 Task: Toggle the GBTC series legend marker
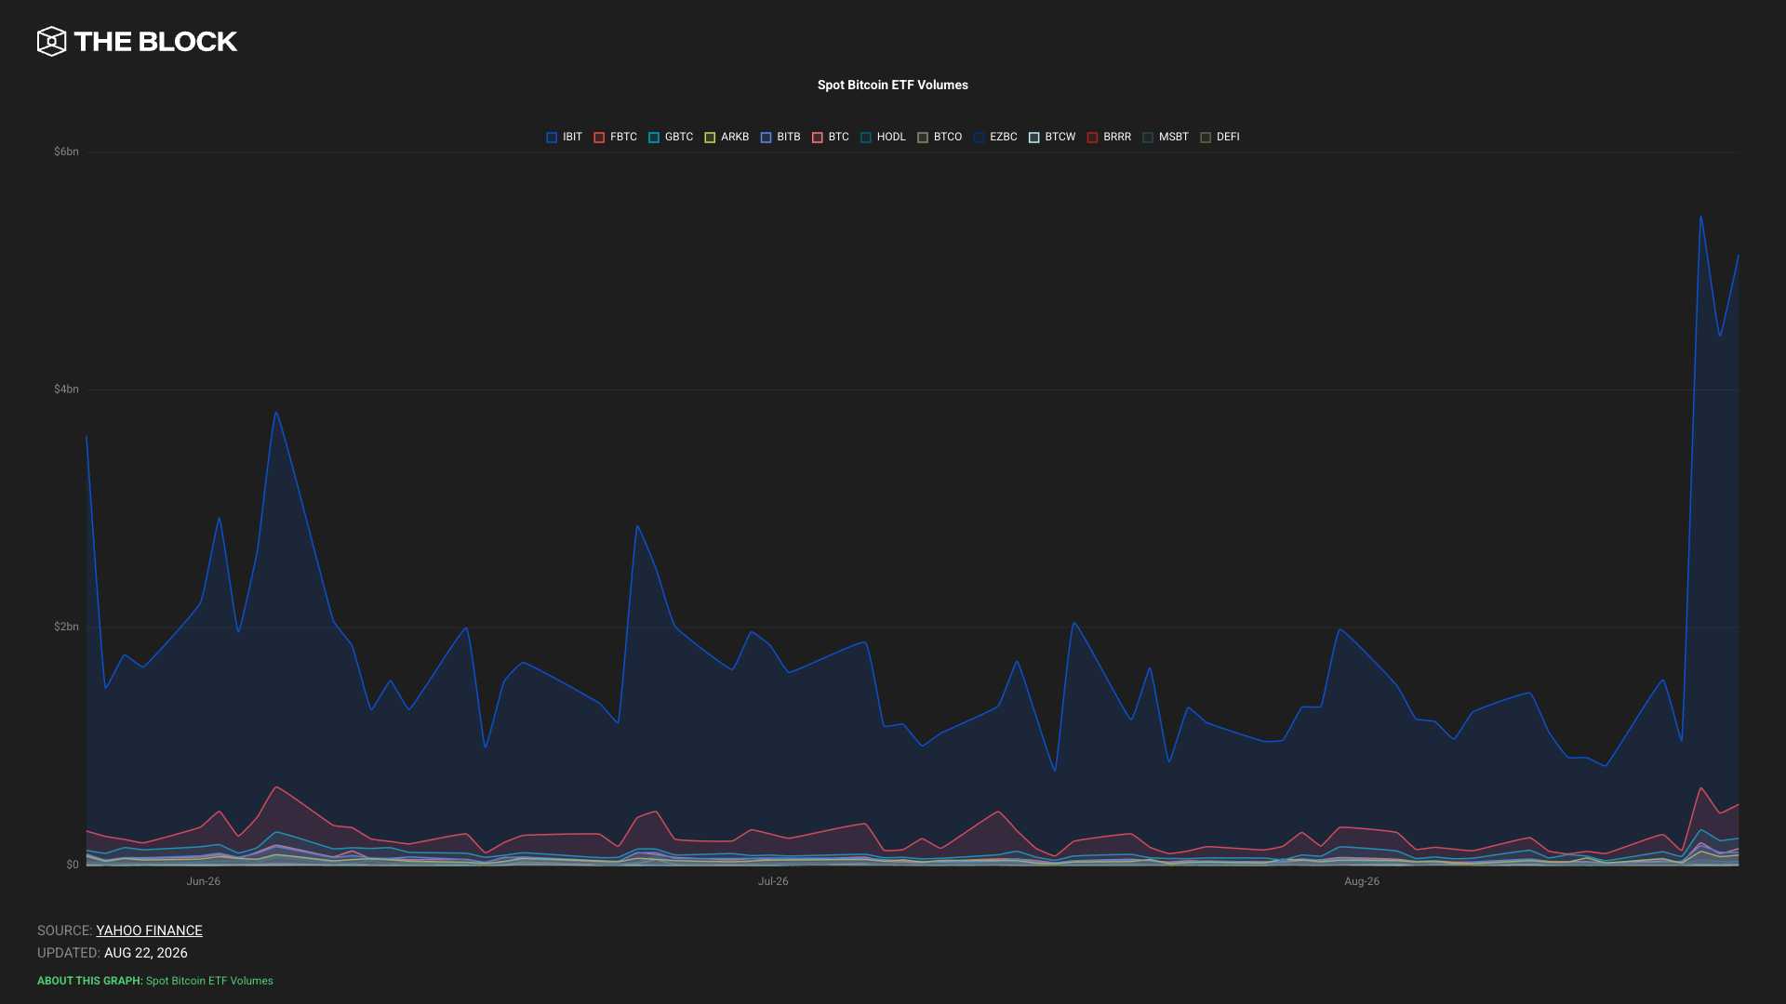(x=654, y=138)
